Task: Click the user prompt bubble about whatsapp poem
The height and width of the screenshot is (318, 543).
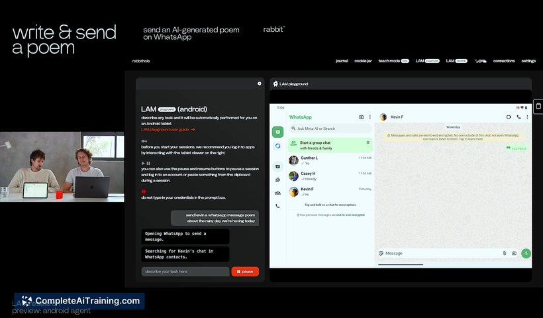Action: point(215,218)
